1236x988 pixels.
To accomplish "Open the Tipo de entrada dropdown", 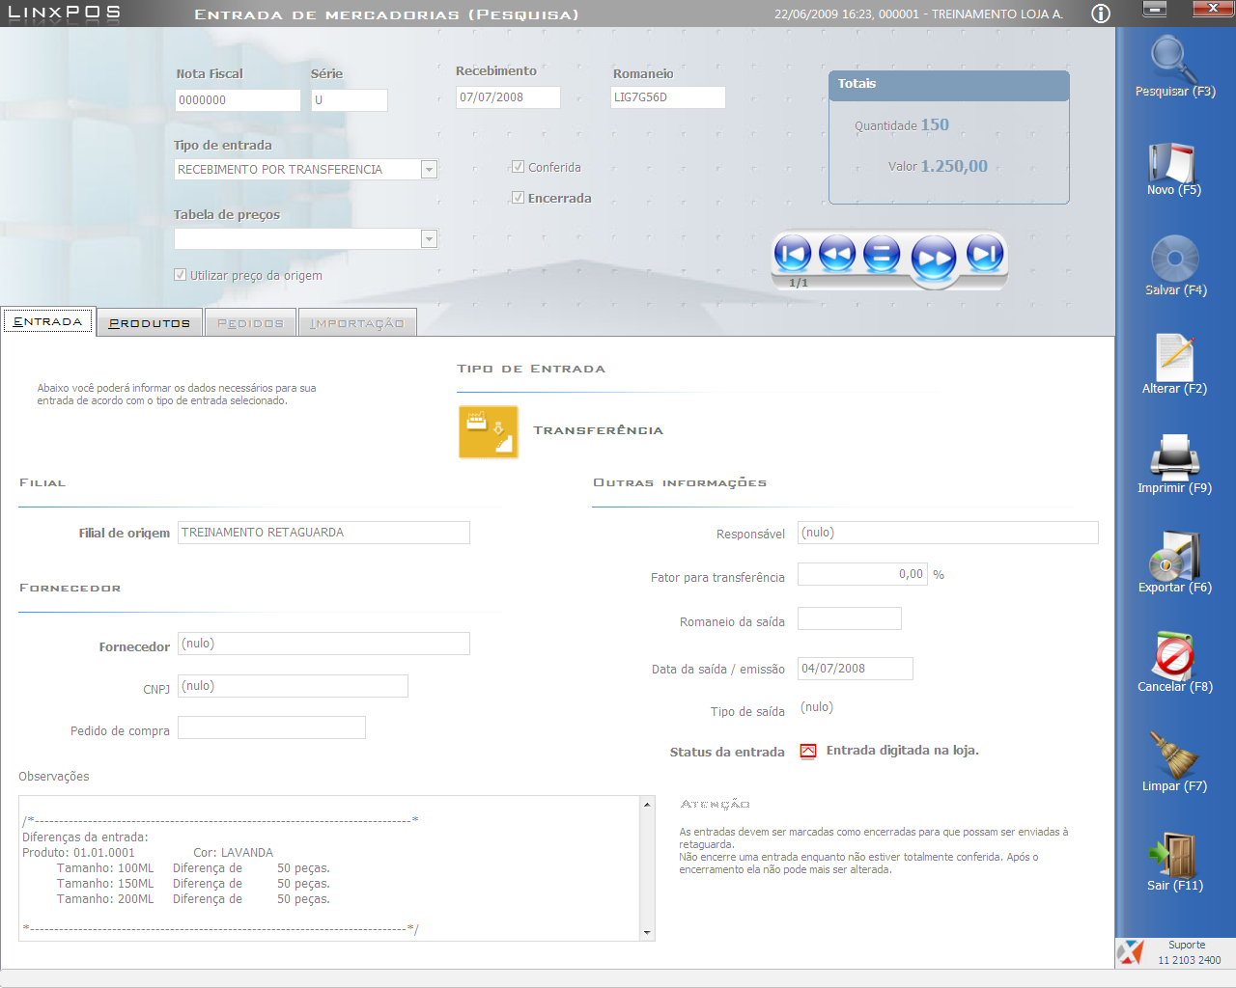I will [x=430, y=170].
